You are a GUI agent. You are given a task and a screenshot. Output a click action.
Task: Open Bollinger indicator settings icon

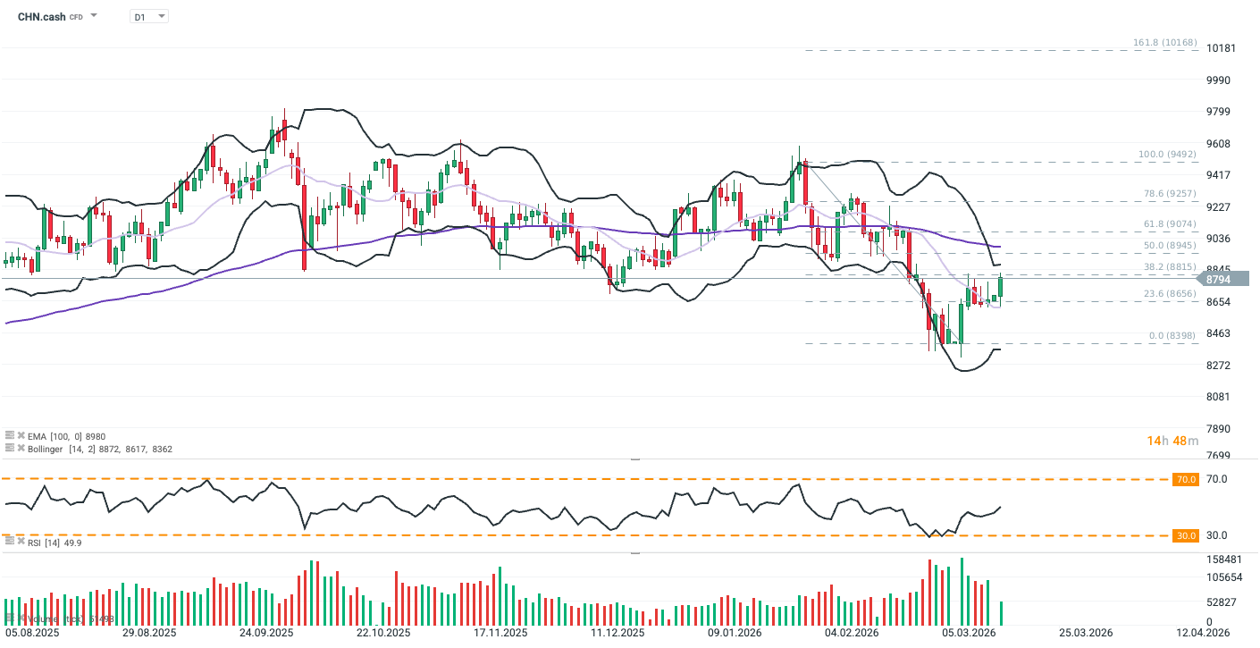tap(9, 448)
